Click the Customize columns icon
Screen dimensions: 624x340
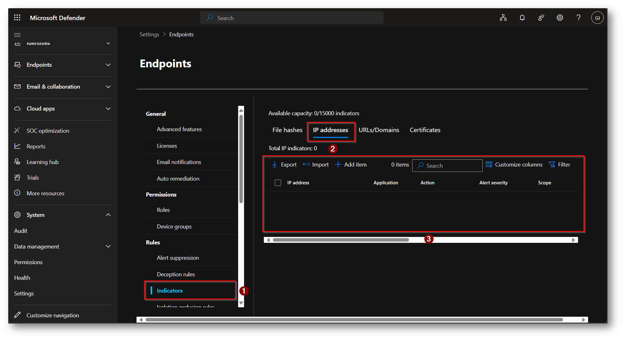(489, 165)
